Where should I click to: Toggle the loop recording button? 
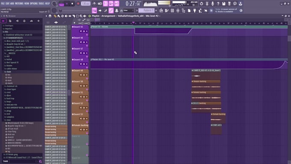click(116, 3)
